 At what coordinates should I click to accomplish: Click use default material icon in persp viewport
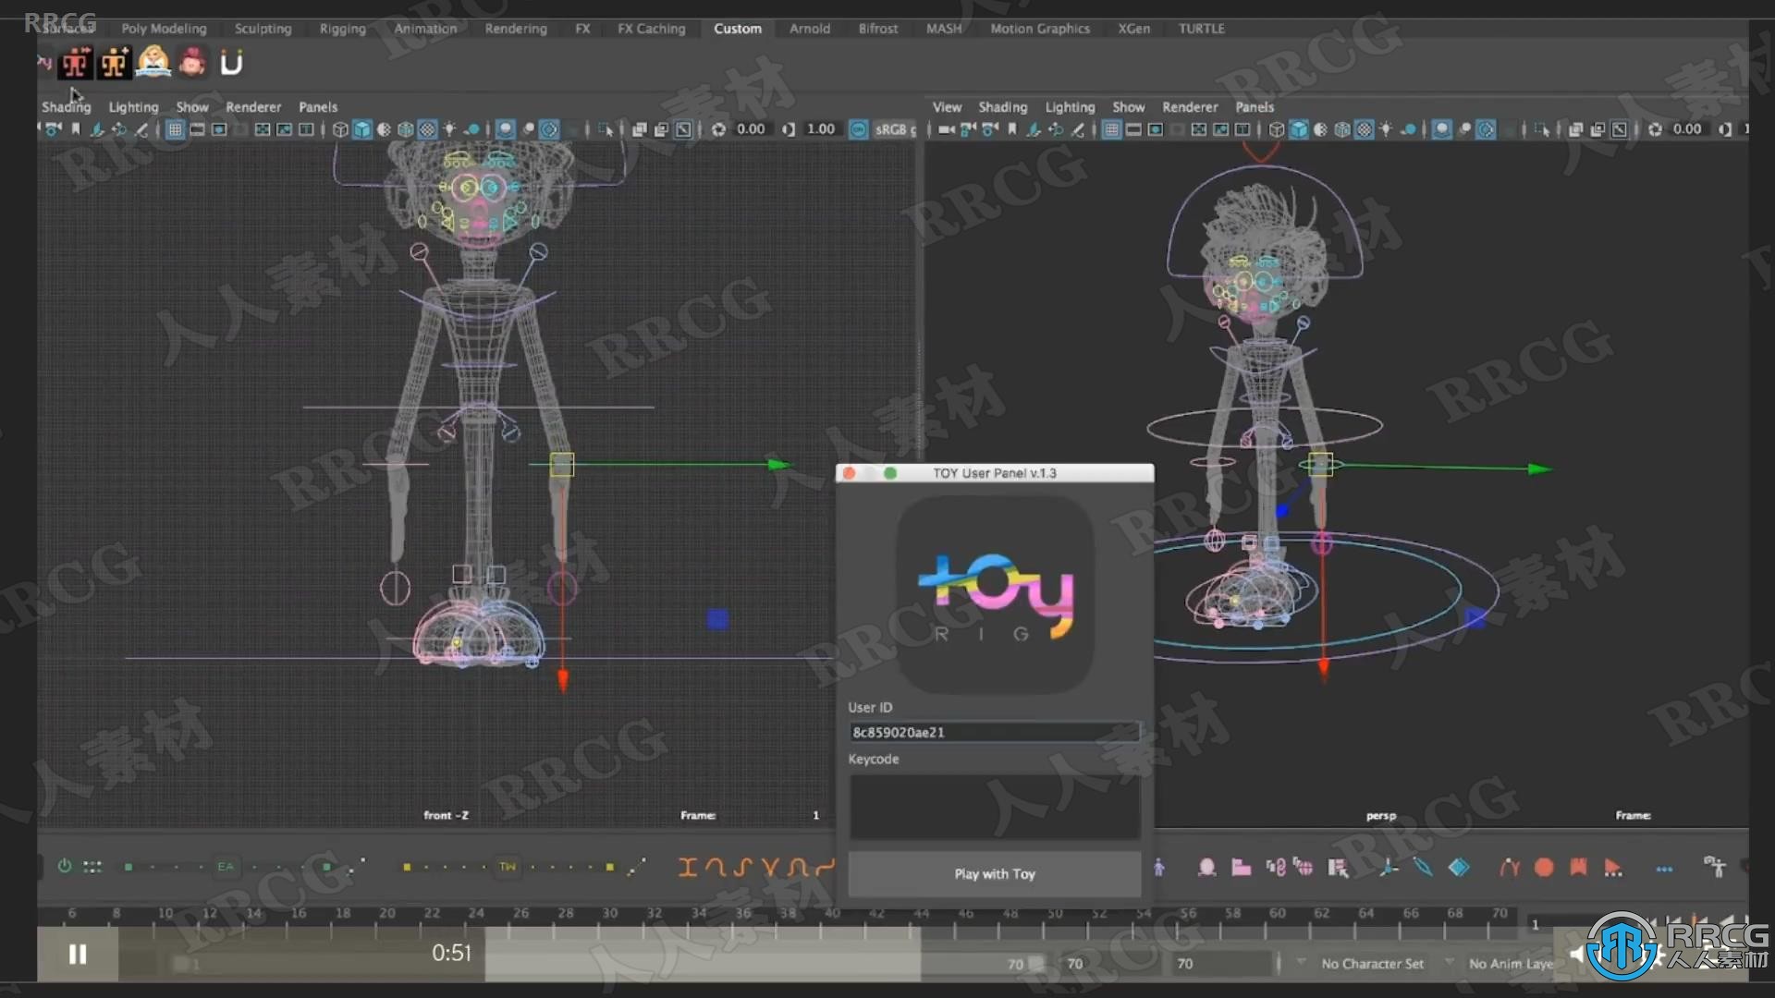[1320, 129]
